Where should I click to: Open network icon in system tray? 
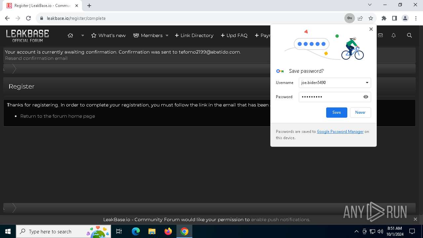tap(372, 231)
